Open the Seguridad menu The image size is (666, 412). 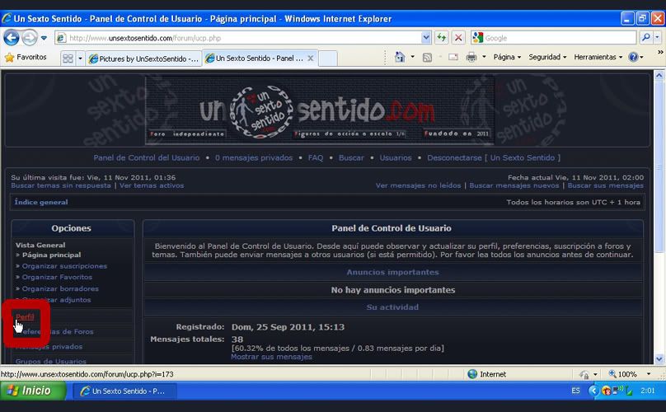point(547,57)
